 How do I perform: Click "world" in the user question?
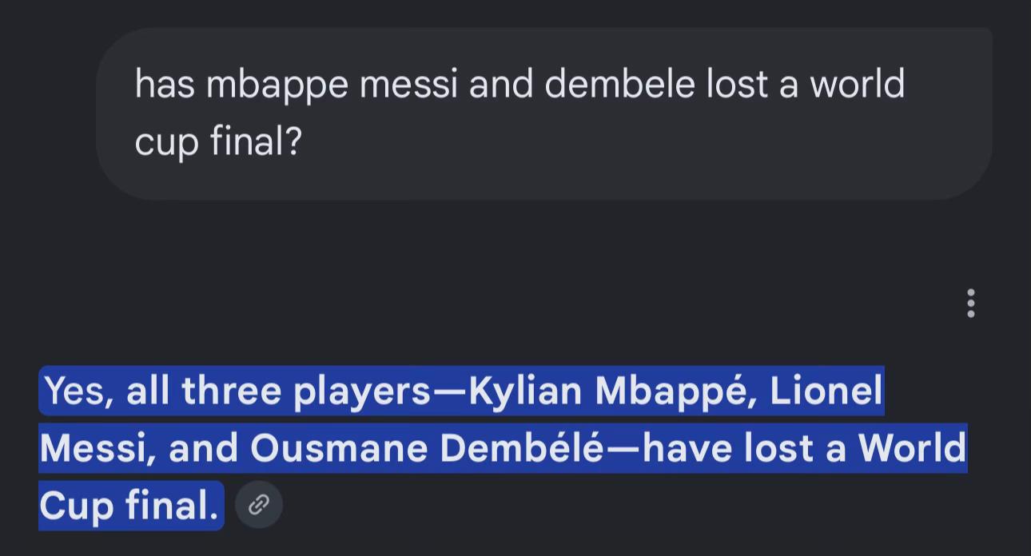click(x=858, y=84)
